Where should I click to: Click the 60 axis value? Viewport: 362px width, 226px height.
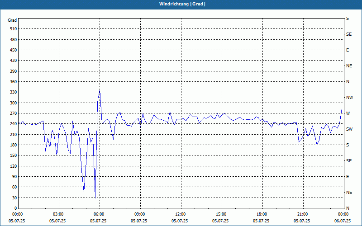(x=14, y=187)
